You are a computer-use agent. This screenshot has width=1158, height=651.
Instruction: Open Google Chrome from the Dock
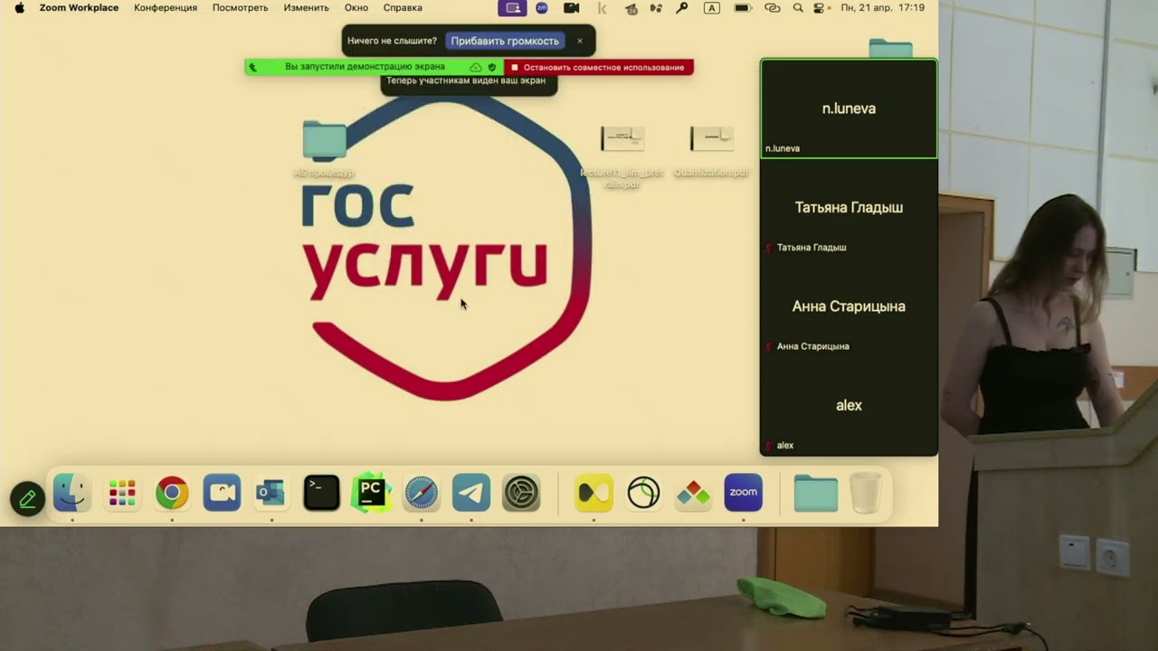[x=172, y=493]
